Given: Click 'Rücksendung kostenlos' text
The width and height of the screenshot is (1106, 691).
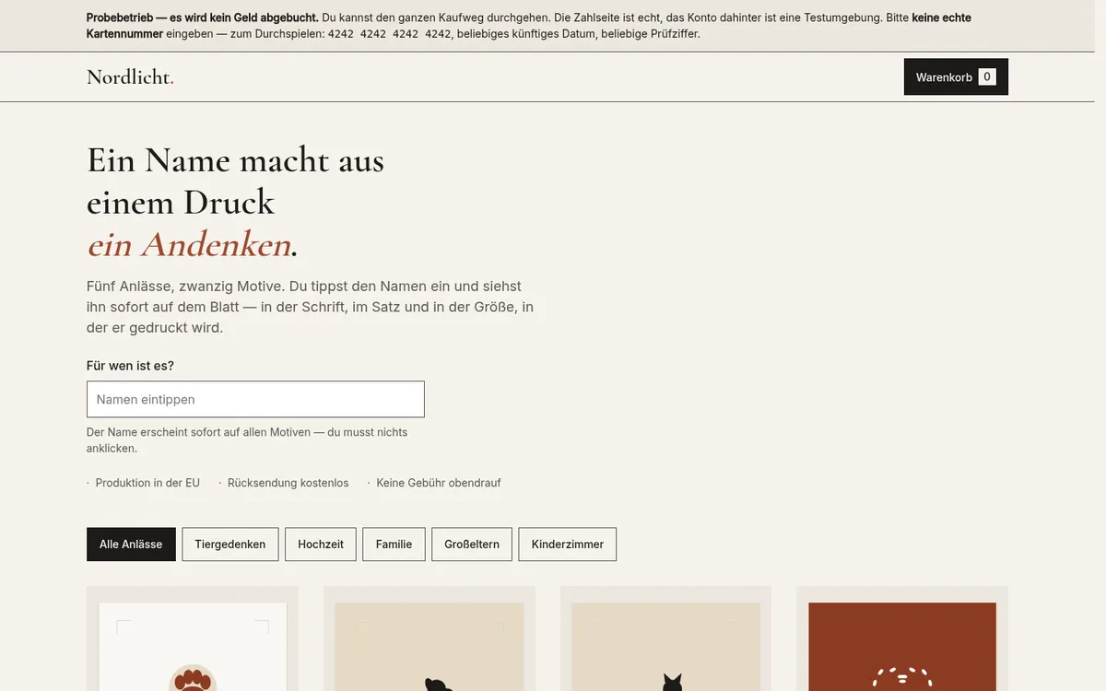Looking at the screenshot, I should pos(288,483).
